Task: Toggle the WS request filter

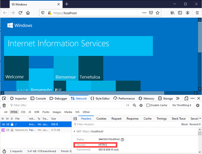Action: 77,112
